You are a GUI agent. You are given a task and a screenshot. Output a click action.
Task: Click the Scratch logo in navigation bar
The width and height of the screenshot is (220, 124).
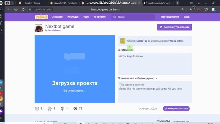41,17
